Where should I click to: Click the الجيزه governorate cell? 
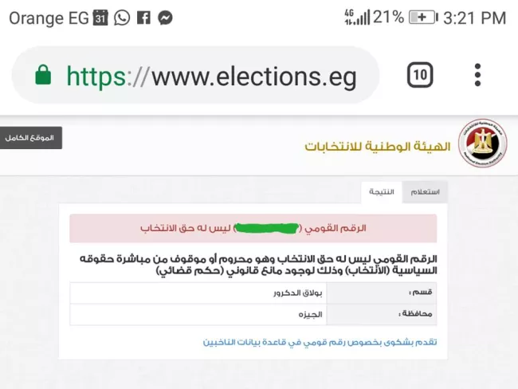[x=198, y=314]
